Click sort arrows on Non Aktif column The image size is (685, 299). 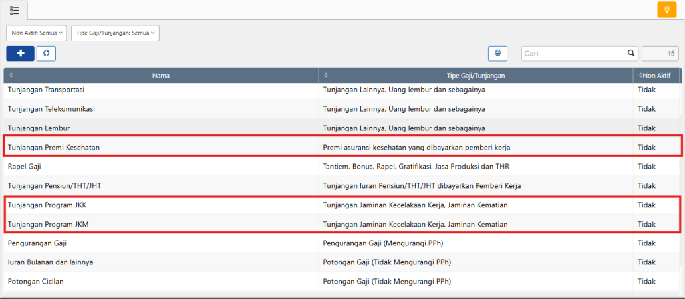point(641,76)
